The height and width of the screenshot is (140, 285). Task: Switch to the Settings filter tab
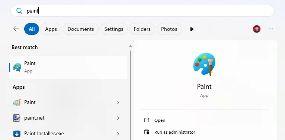114,29
